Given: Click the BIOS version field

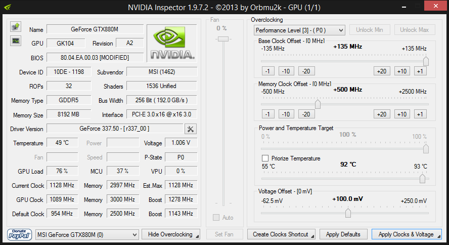Looking at the screenshot, I should point(95,58).
